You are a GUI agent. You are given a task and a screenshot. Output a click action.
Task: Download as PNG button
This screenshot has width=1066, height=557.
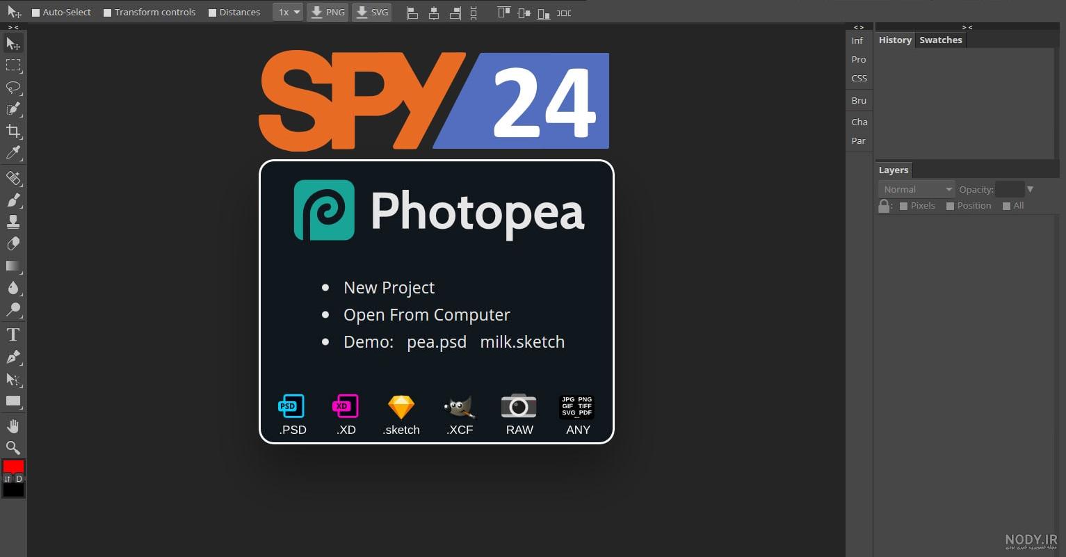click(x=328, y=13)
